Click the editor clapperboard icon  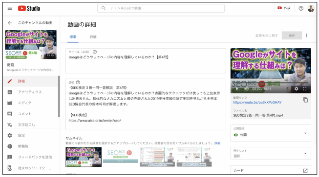point(10,103)
